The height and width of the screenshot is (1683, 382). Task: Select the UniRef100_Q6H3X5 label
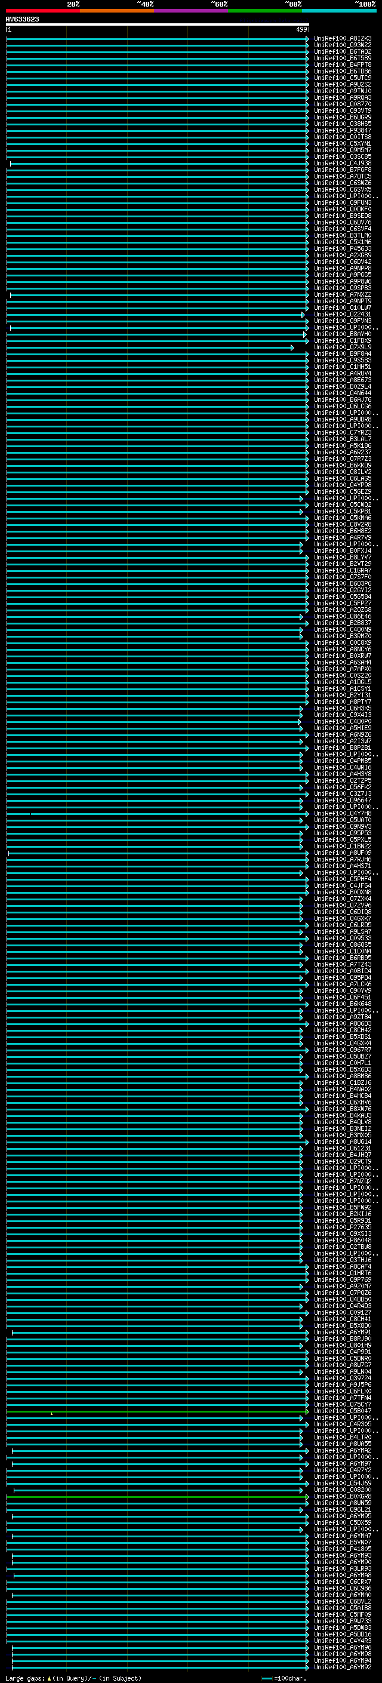pyautogui.click(x=343, y=709)
